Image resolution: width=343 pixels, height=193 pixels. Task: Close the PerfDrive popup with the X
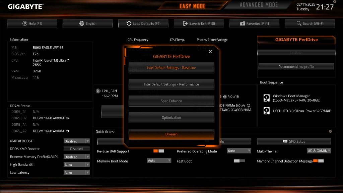pyautogui.click(x=210, y=51)
